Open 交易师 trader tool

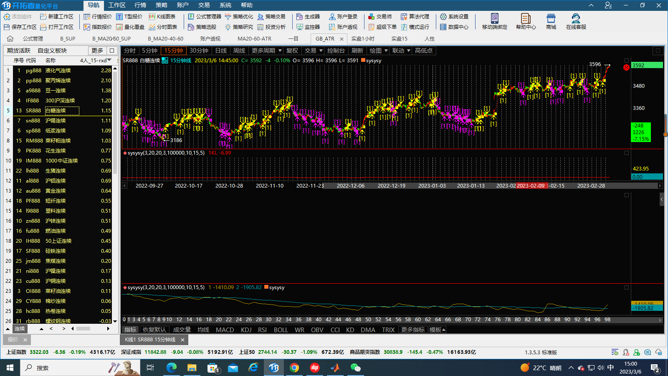tap(380, 17)
